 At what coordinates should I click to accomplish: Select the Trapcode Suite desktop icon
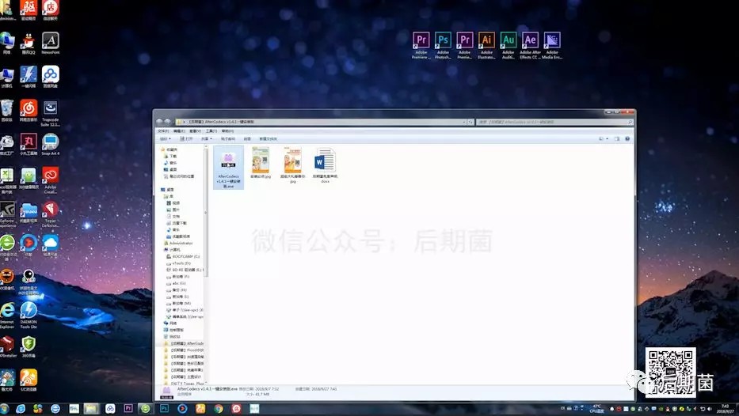coord(51,113)
